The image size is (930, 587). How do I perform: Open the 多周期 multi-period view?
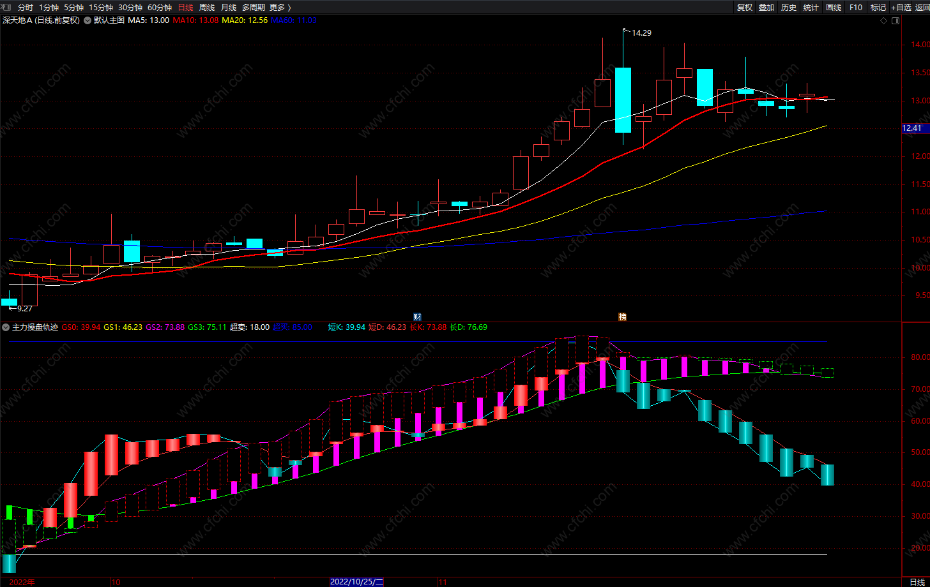[253, 8]
